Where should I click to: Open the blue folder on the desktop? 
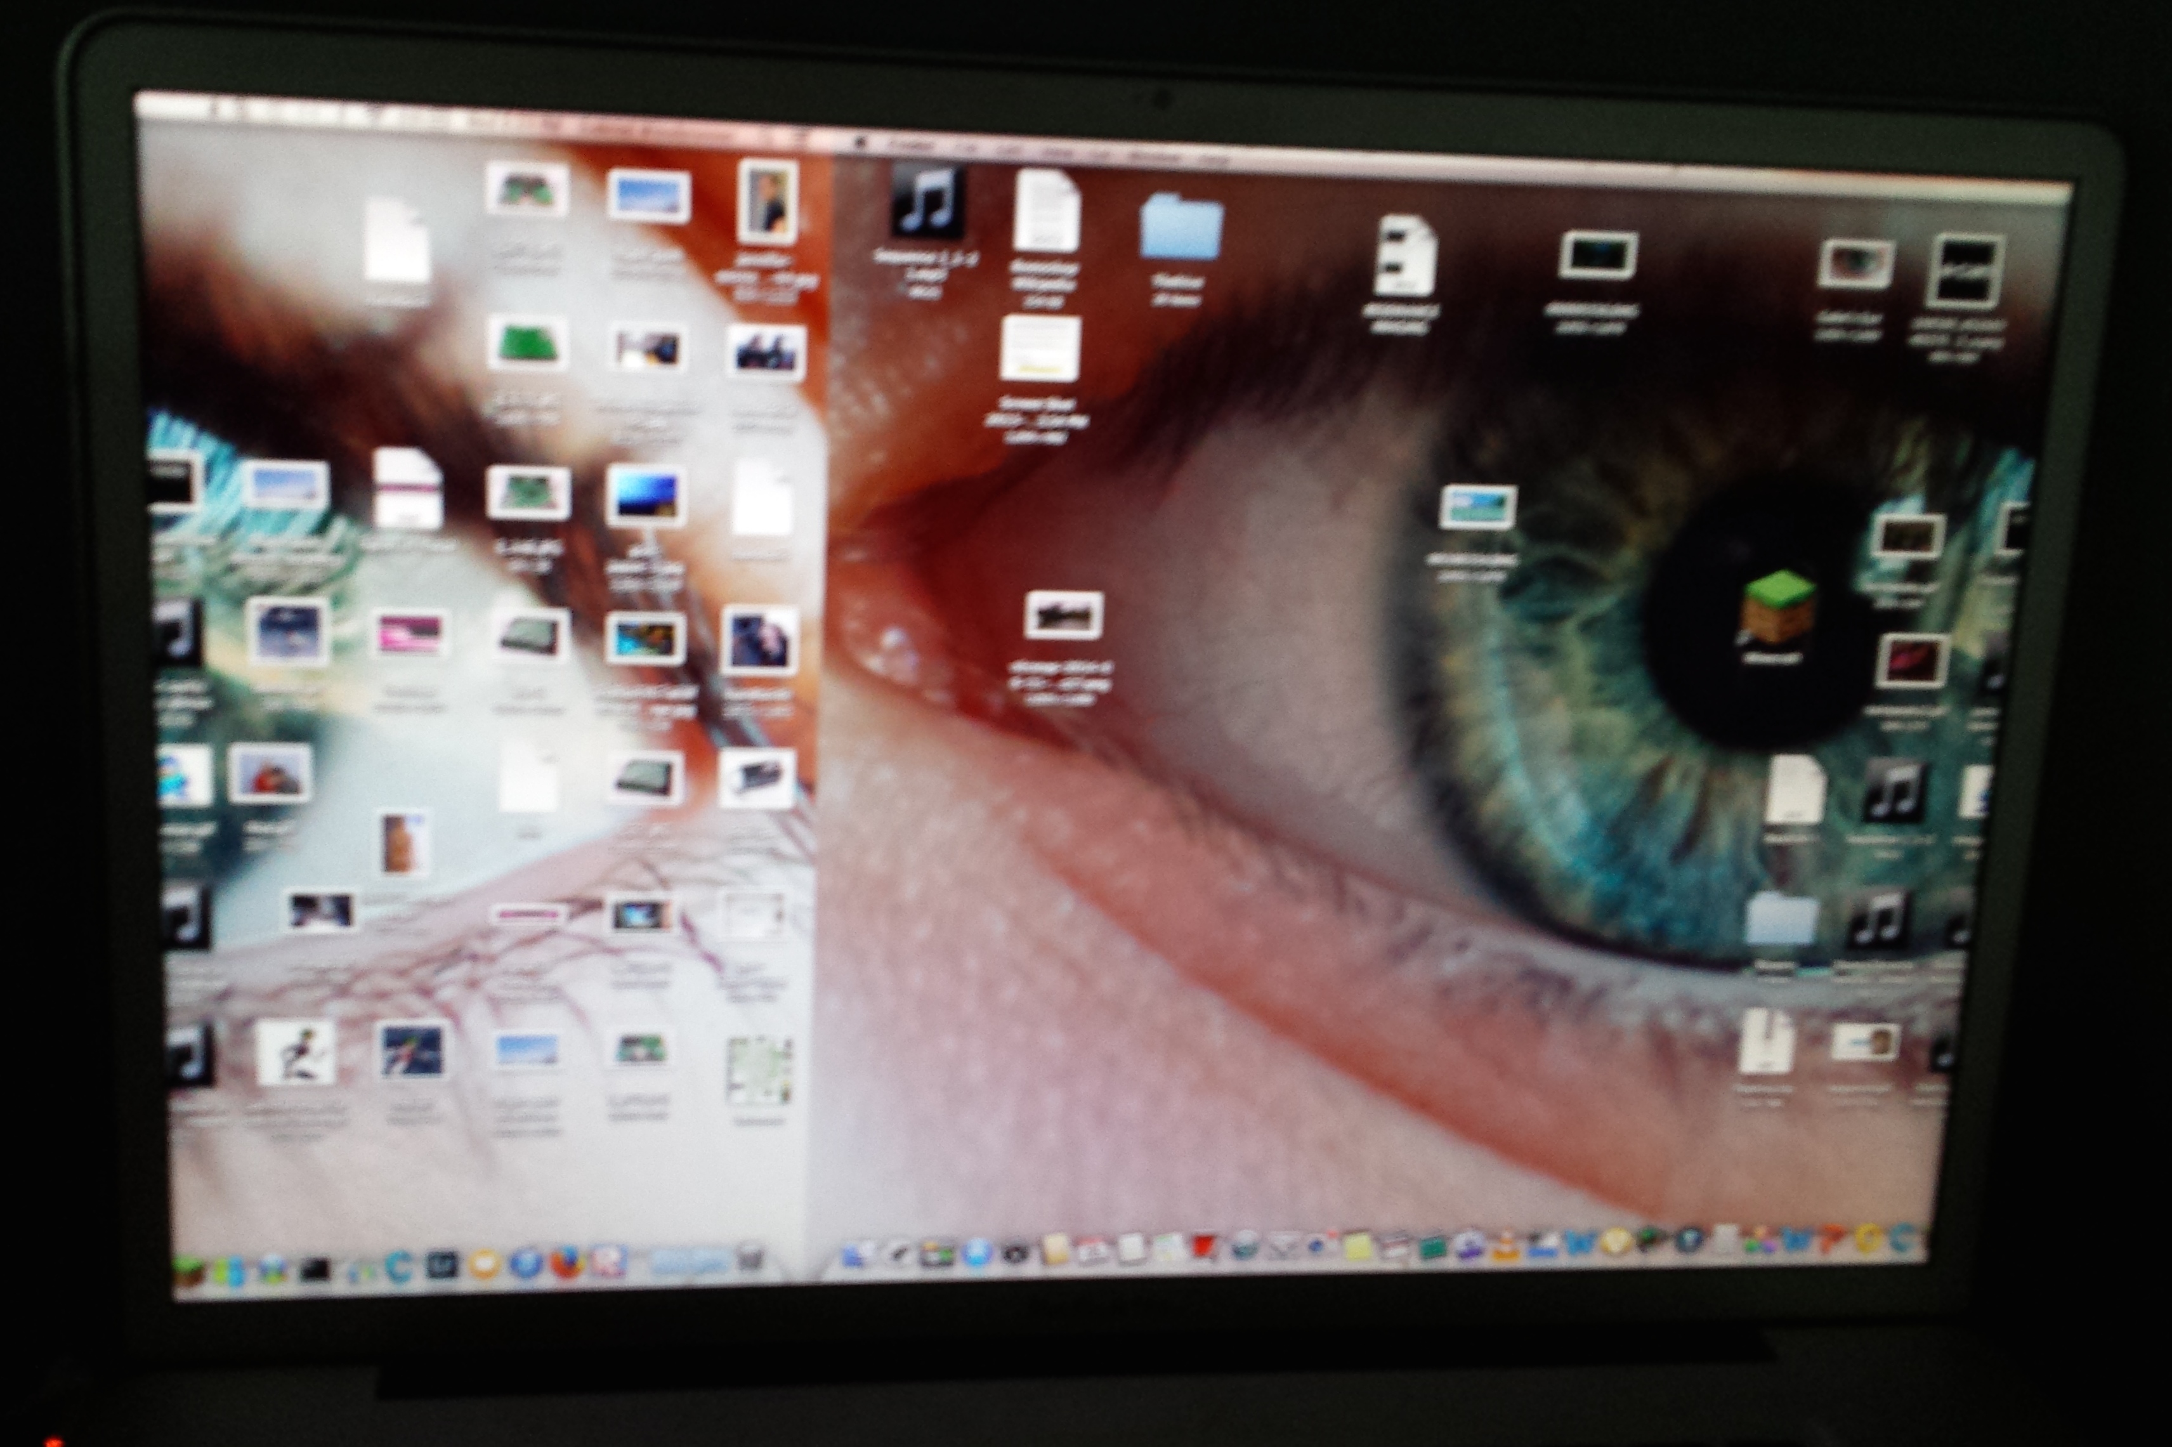(x=1180, y=226)
